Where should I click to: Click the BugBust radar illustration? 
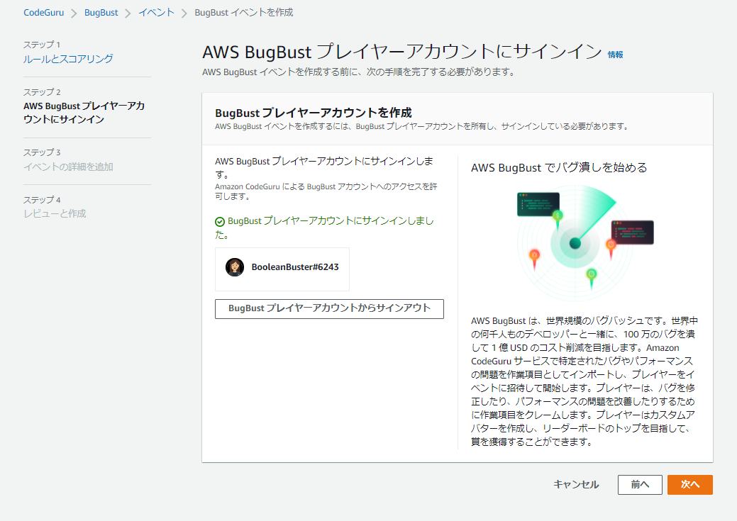(x=584, y=243)
